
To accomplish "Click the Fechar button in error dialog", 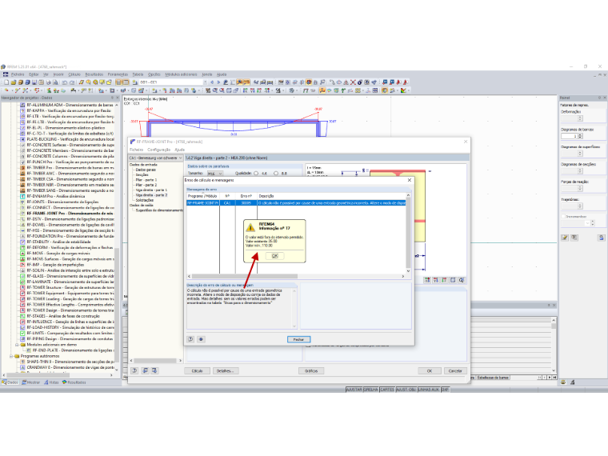I will pos(298,339).
